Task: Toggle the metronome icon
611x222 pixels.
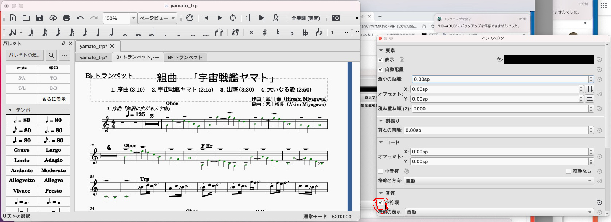Action: pyautogui.click(x=276, y=18)
